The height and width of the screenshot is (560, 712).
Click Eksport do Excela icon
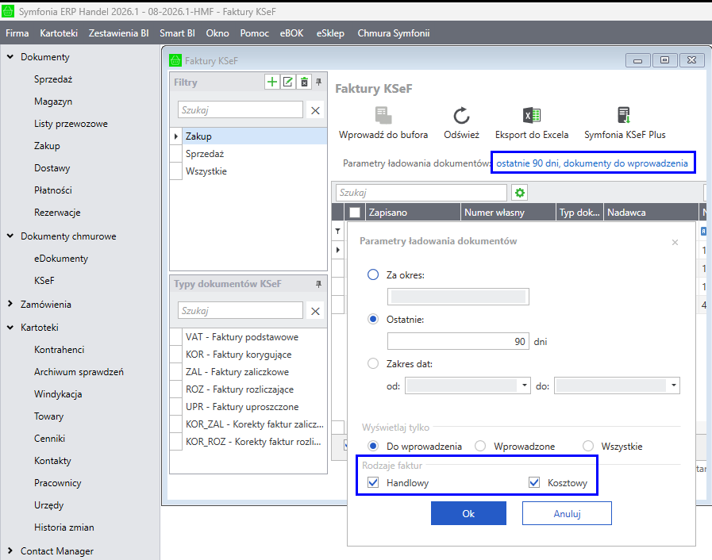coord(532,116)
